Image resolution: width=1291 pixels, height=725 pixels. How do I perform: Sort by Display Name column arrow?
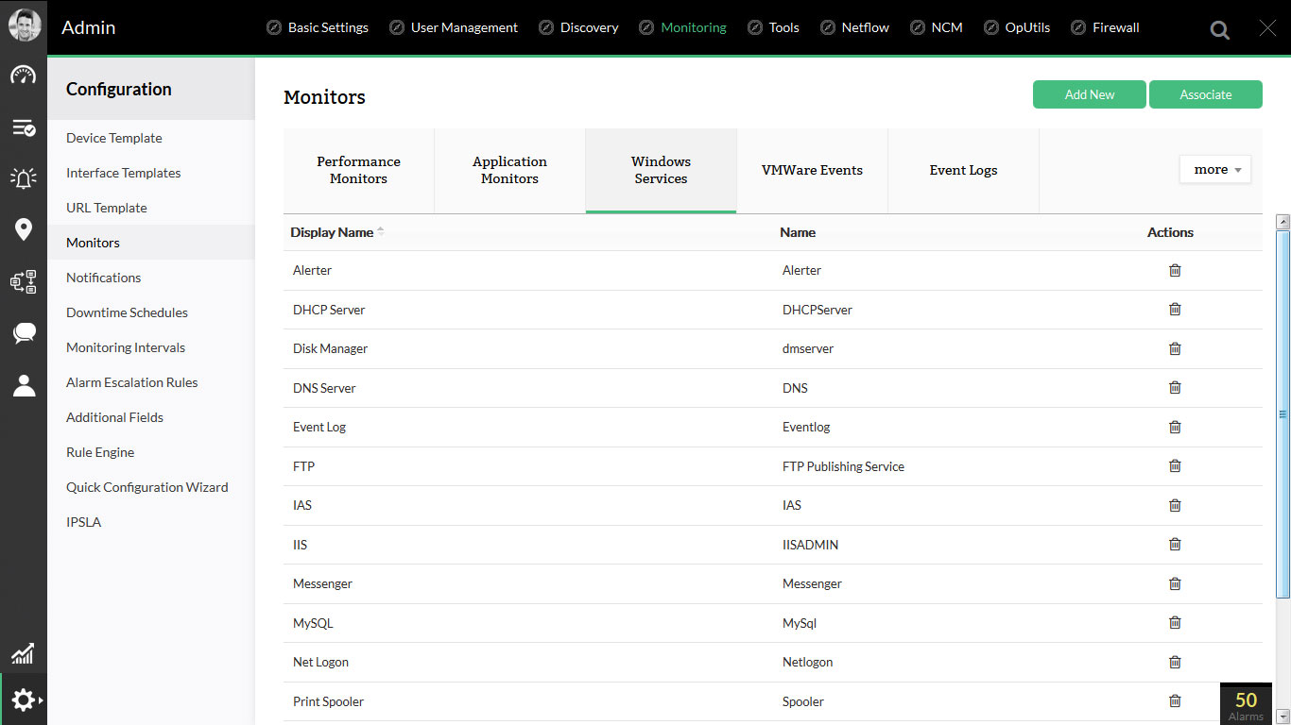tap(381, 231)
